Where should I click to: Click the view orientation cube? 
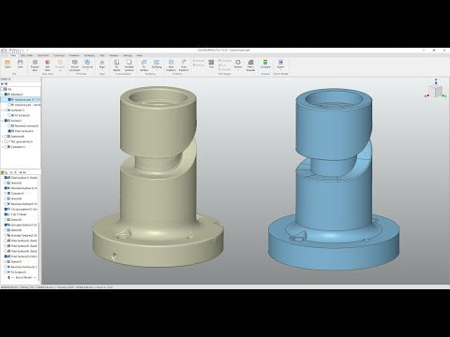click(436, 91)
